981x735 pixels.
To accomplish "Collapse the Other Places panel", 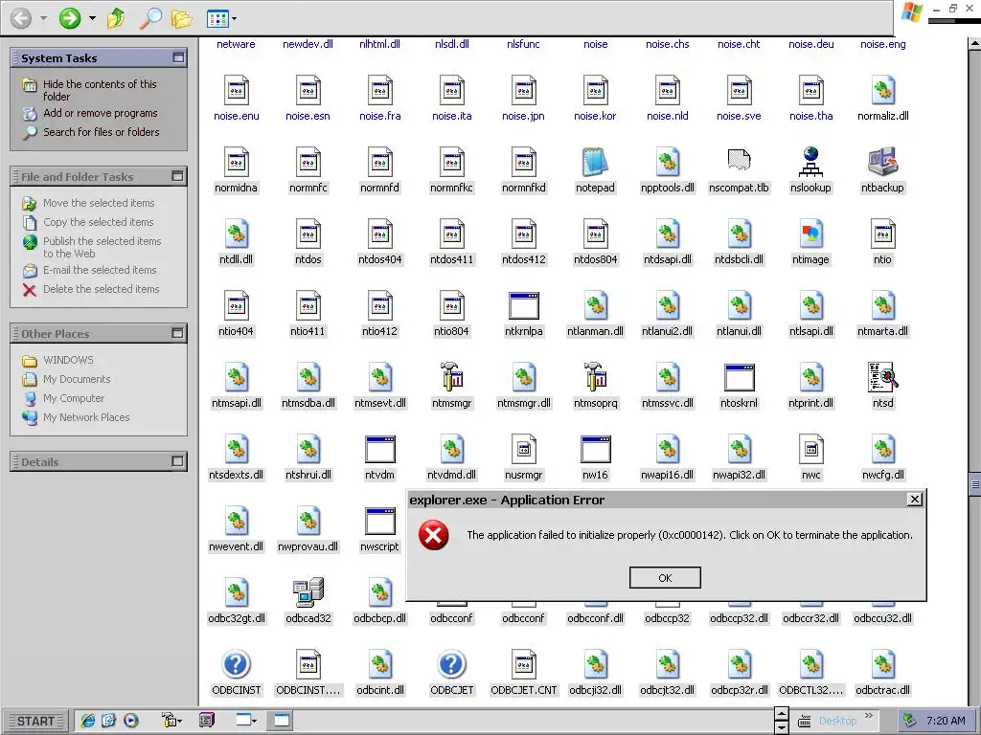I will [x=178, y=333].
